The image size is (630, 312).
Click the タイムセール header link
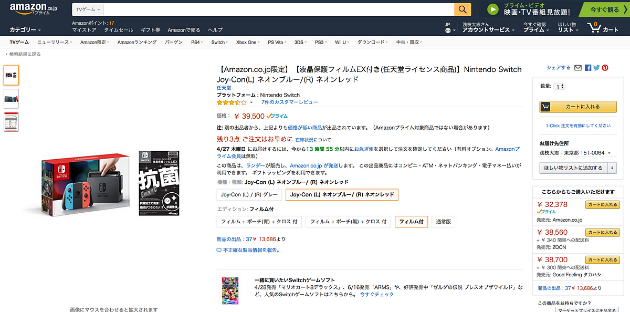tap(118, 30)
